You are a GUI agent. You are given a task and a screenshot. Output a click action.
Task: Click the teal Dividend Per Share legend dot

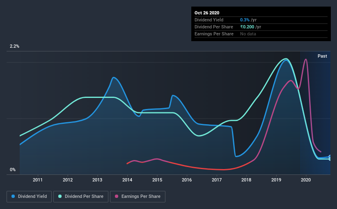pos(60,196)
